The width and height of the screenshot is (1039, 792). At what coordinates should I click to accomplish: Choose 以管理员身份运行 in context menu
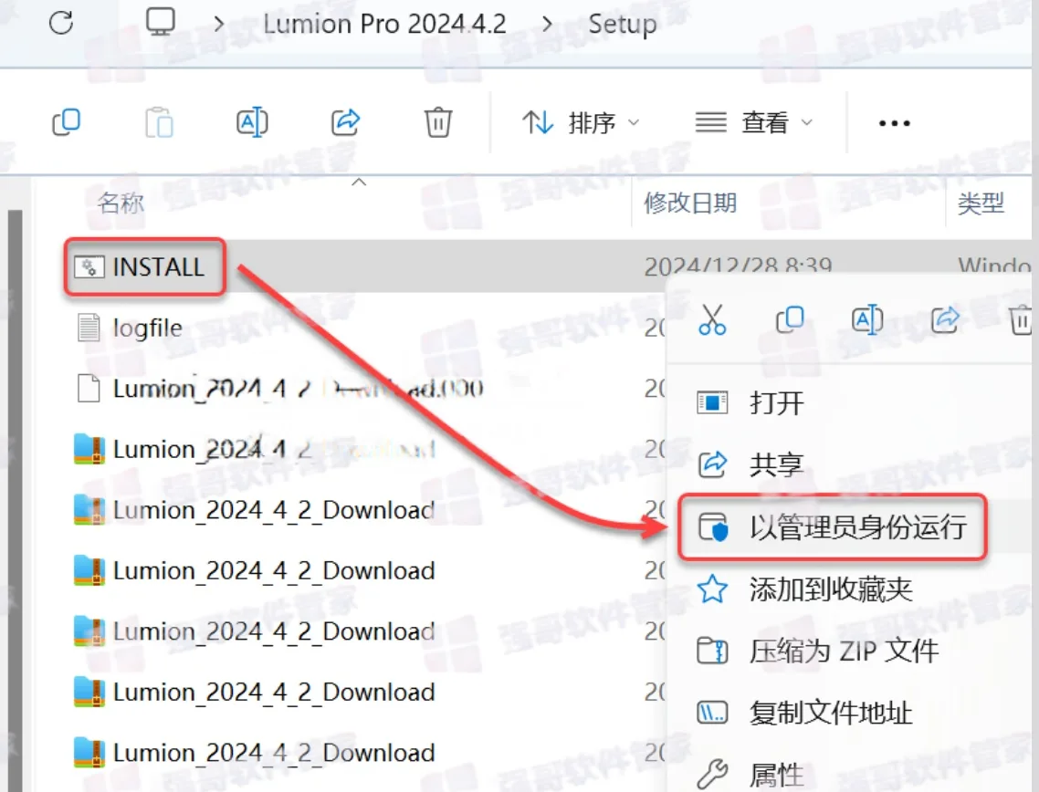[833, 527]
